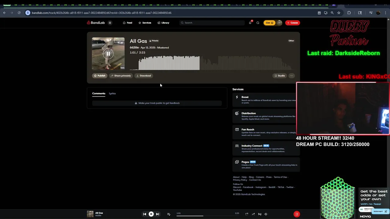The height and width of the screenshot is (219, 390).
Task: Open the Boost service
Action: tap(266, 100)
